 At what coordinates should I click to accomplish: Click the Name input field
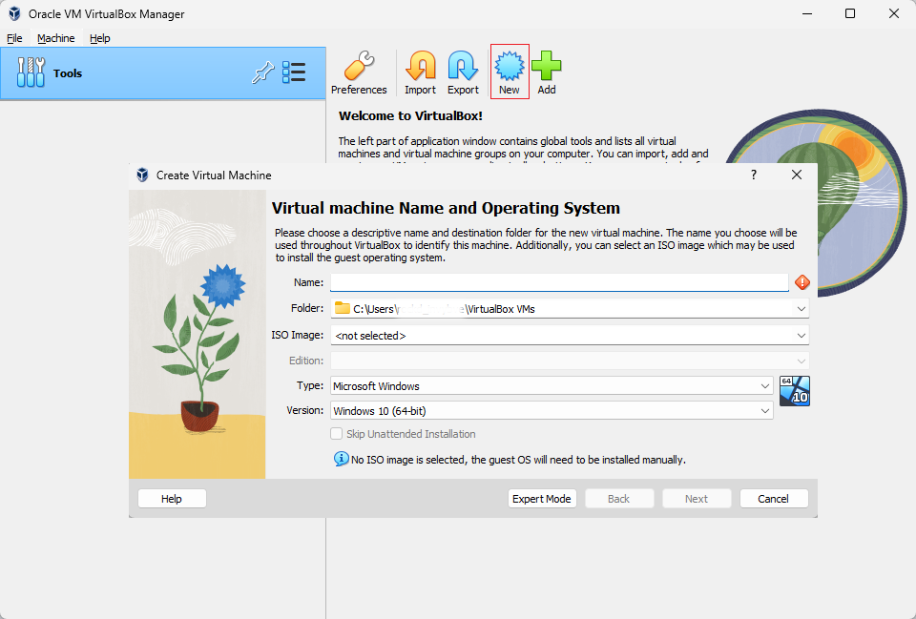(x=560, y=282)
